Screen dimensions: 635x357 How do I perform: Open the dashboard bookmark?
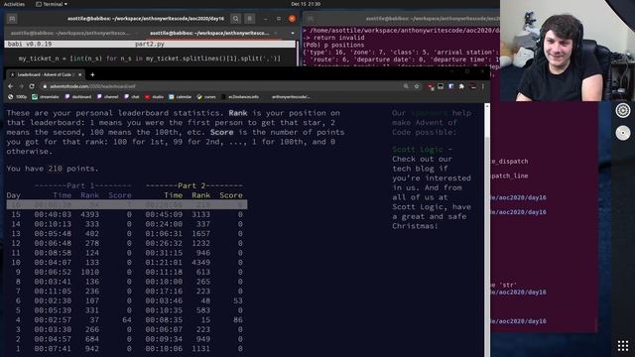(x=78, y=97)
